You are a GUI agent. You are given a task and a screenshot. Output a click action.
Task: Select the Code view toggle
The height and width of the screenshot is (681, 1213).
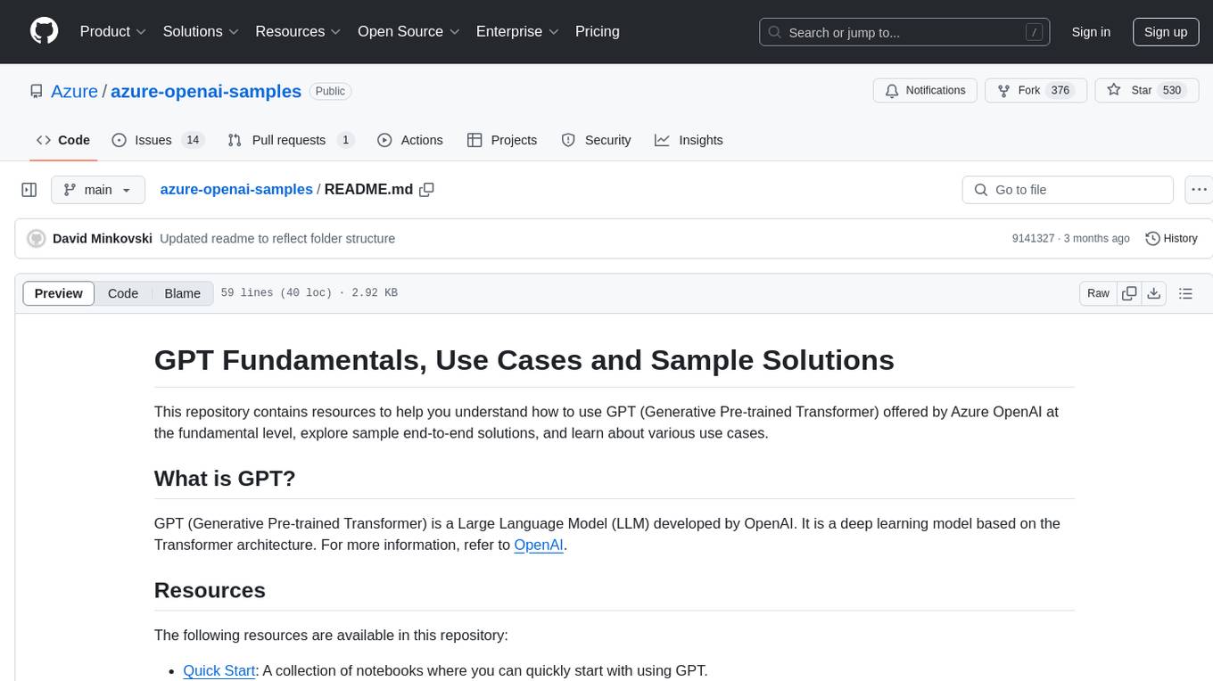[123, 293]
